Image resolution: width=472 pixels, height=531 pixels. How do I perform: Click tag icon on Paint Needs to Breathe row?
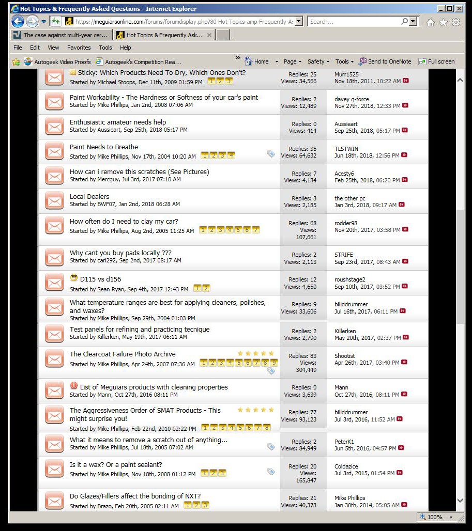click(x=271, y=154)
